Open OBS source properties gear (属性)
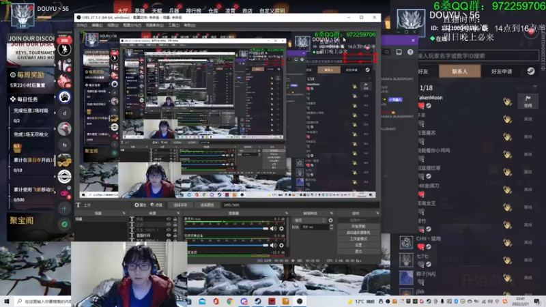The image size is (546, 307). [x=140, y=205]
